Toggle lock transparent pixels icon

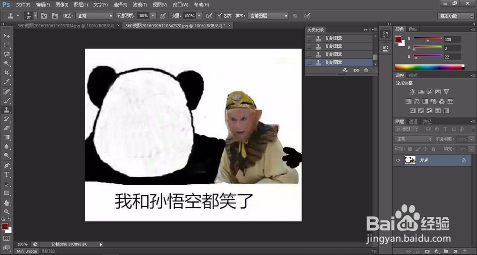[410, 149]
